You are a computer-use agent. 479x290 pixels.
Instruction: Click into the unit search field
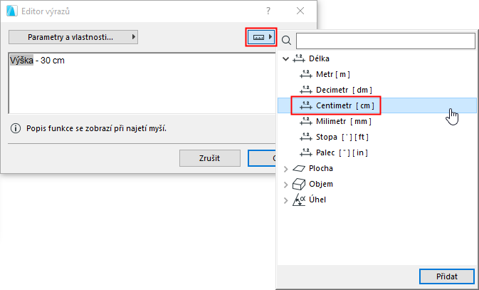pyautogui.click(x=384, y=41)
